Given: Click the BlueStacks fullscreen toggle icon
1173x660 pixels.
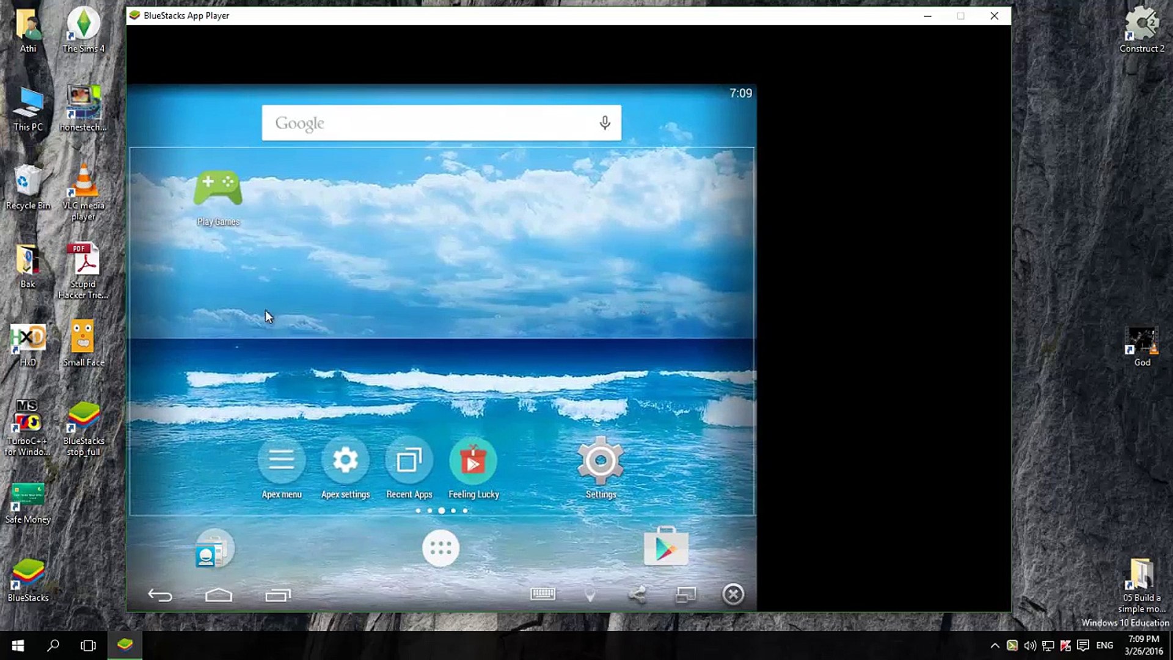Looking at the screenshot, I should [x=685, y=594].
